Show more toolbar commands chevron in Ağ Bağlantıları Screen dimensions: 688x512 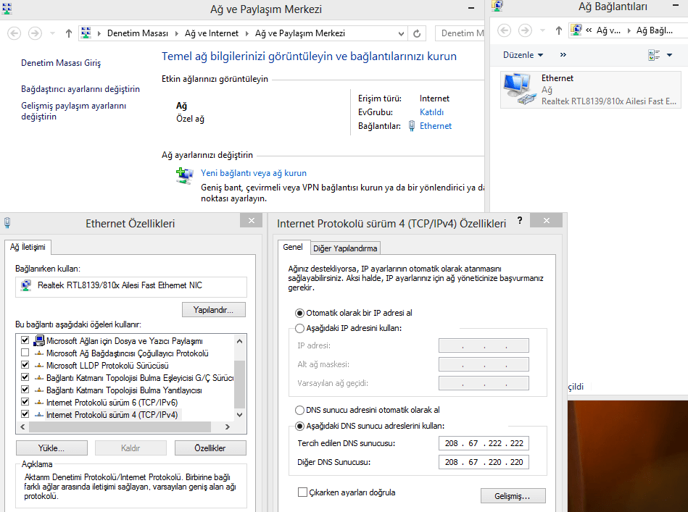(x=563, y=55)
